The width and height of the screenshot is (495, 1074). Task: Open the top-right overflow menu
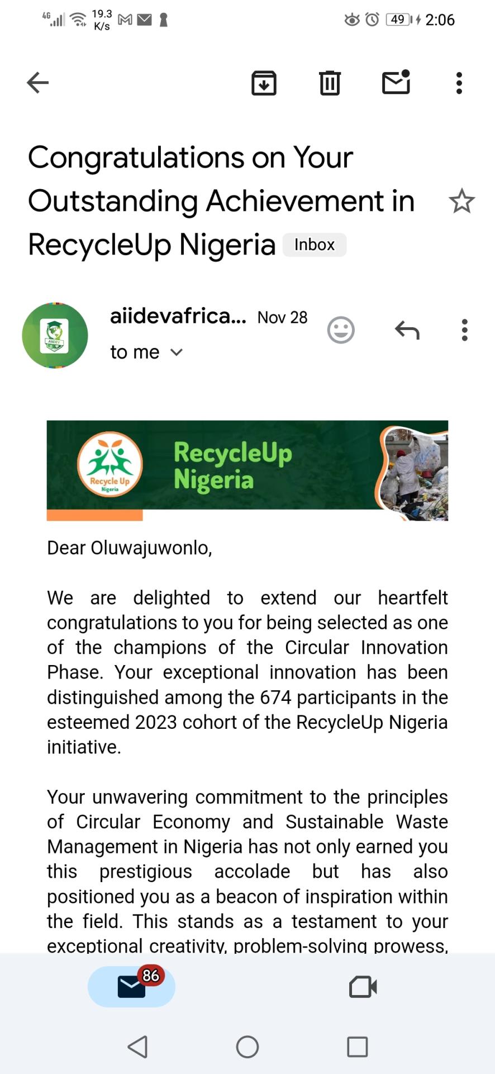[x=459, y=83]
